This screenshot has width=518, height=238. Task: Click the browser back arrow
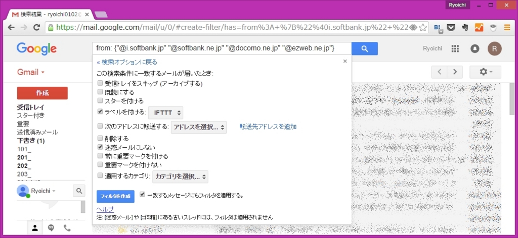click(11, 27)
